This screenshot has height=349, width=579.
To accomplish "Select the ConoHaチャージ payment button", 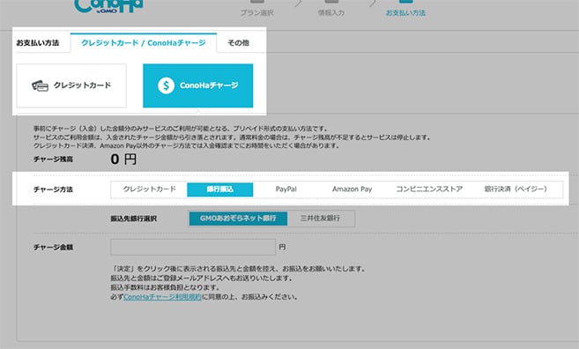I will pos(198,85).
